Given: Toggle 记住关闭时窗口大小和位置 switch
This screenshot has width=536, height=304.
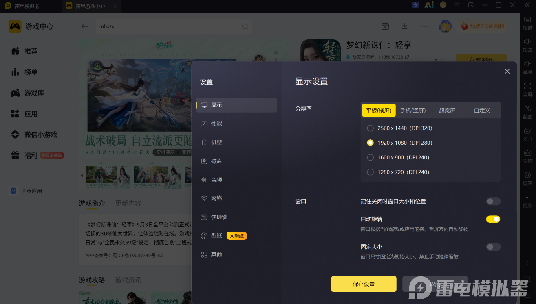Looking at the screenshot, I should (493, 201).
